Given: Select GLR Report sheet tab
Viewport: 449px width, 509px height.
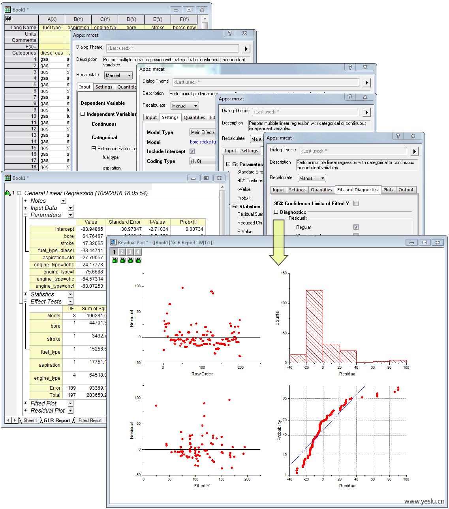Looking at the screenshot, I should pos(56,420).
